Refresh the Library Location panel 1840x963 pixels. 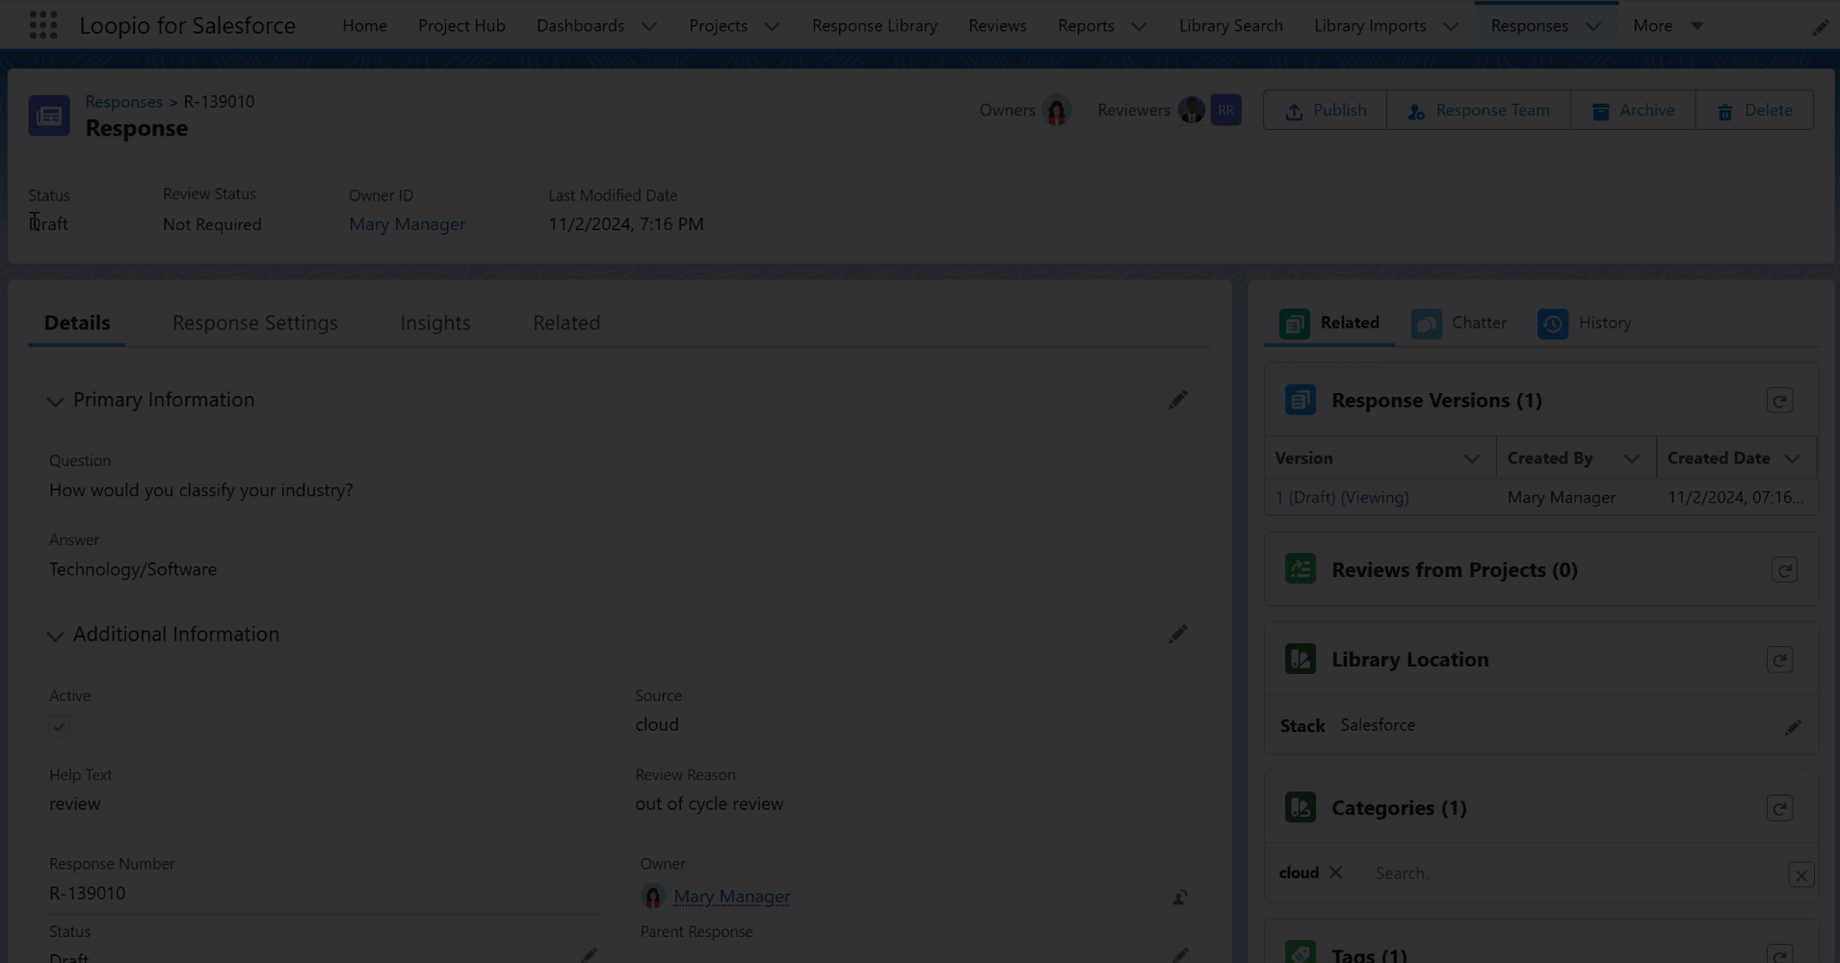pos(1779,660)
